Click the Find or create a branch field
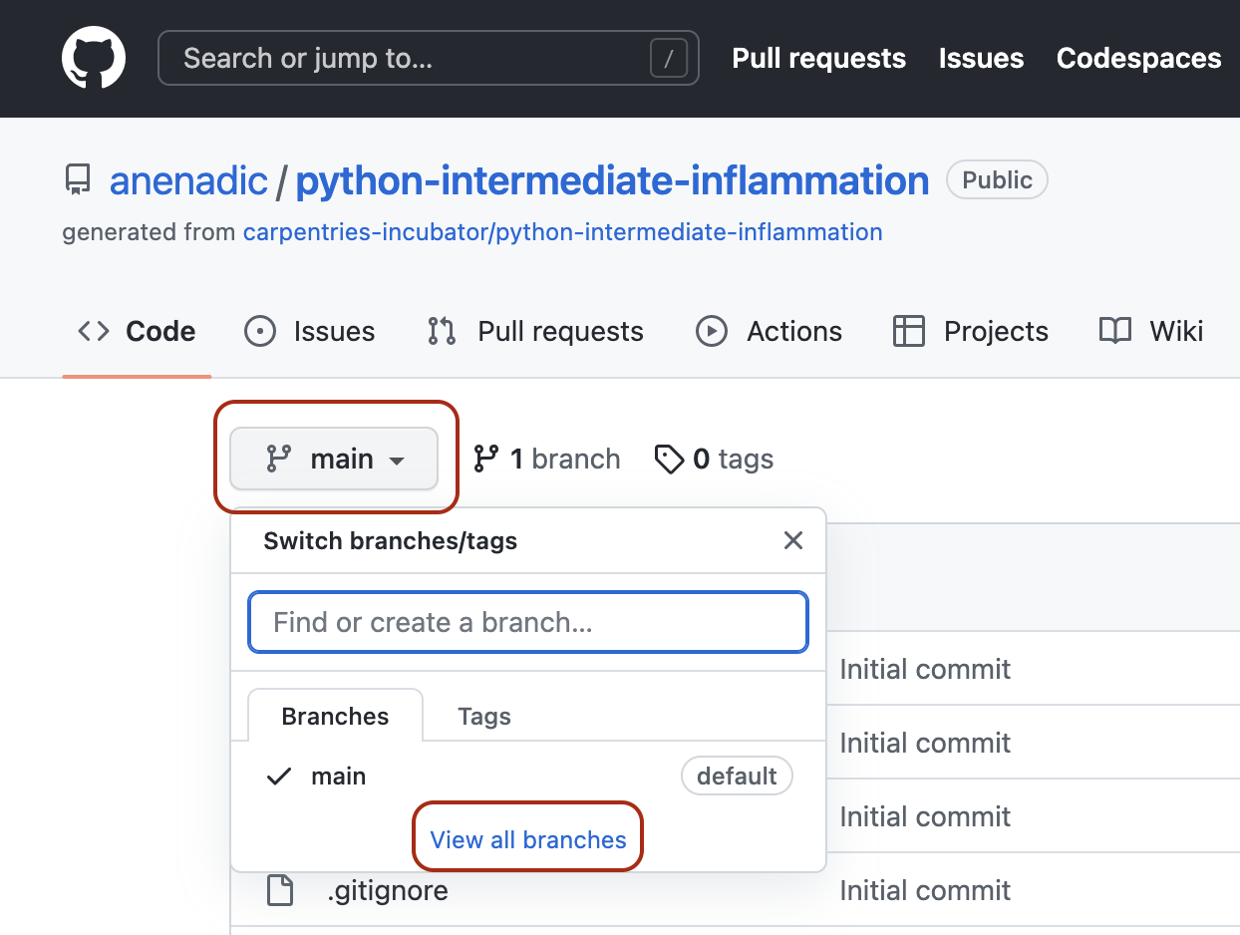The height and width of the screenshot is (935, 1240). [x=527, y=622]
